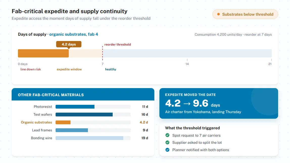This screenshot has width=290, height=163.
Task: Click the Expedite Moved The Date heading
Action: [x=190, y=95]
